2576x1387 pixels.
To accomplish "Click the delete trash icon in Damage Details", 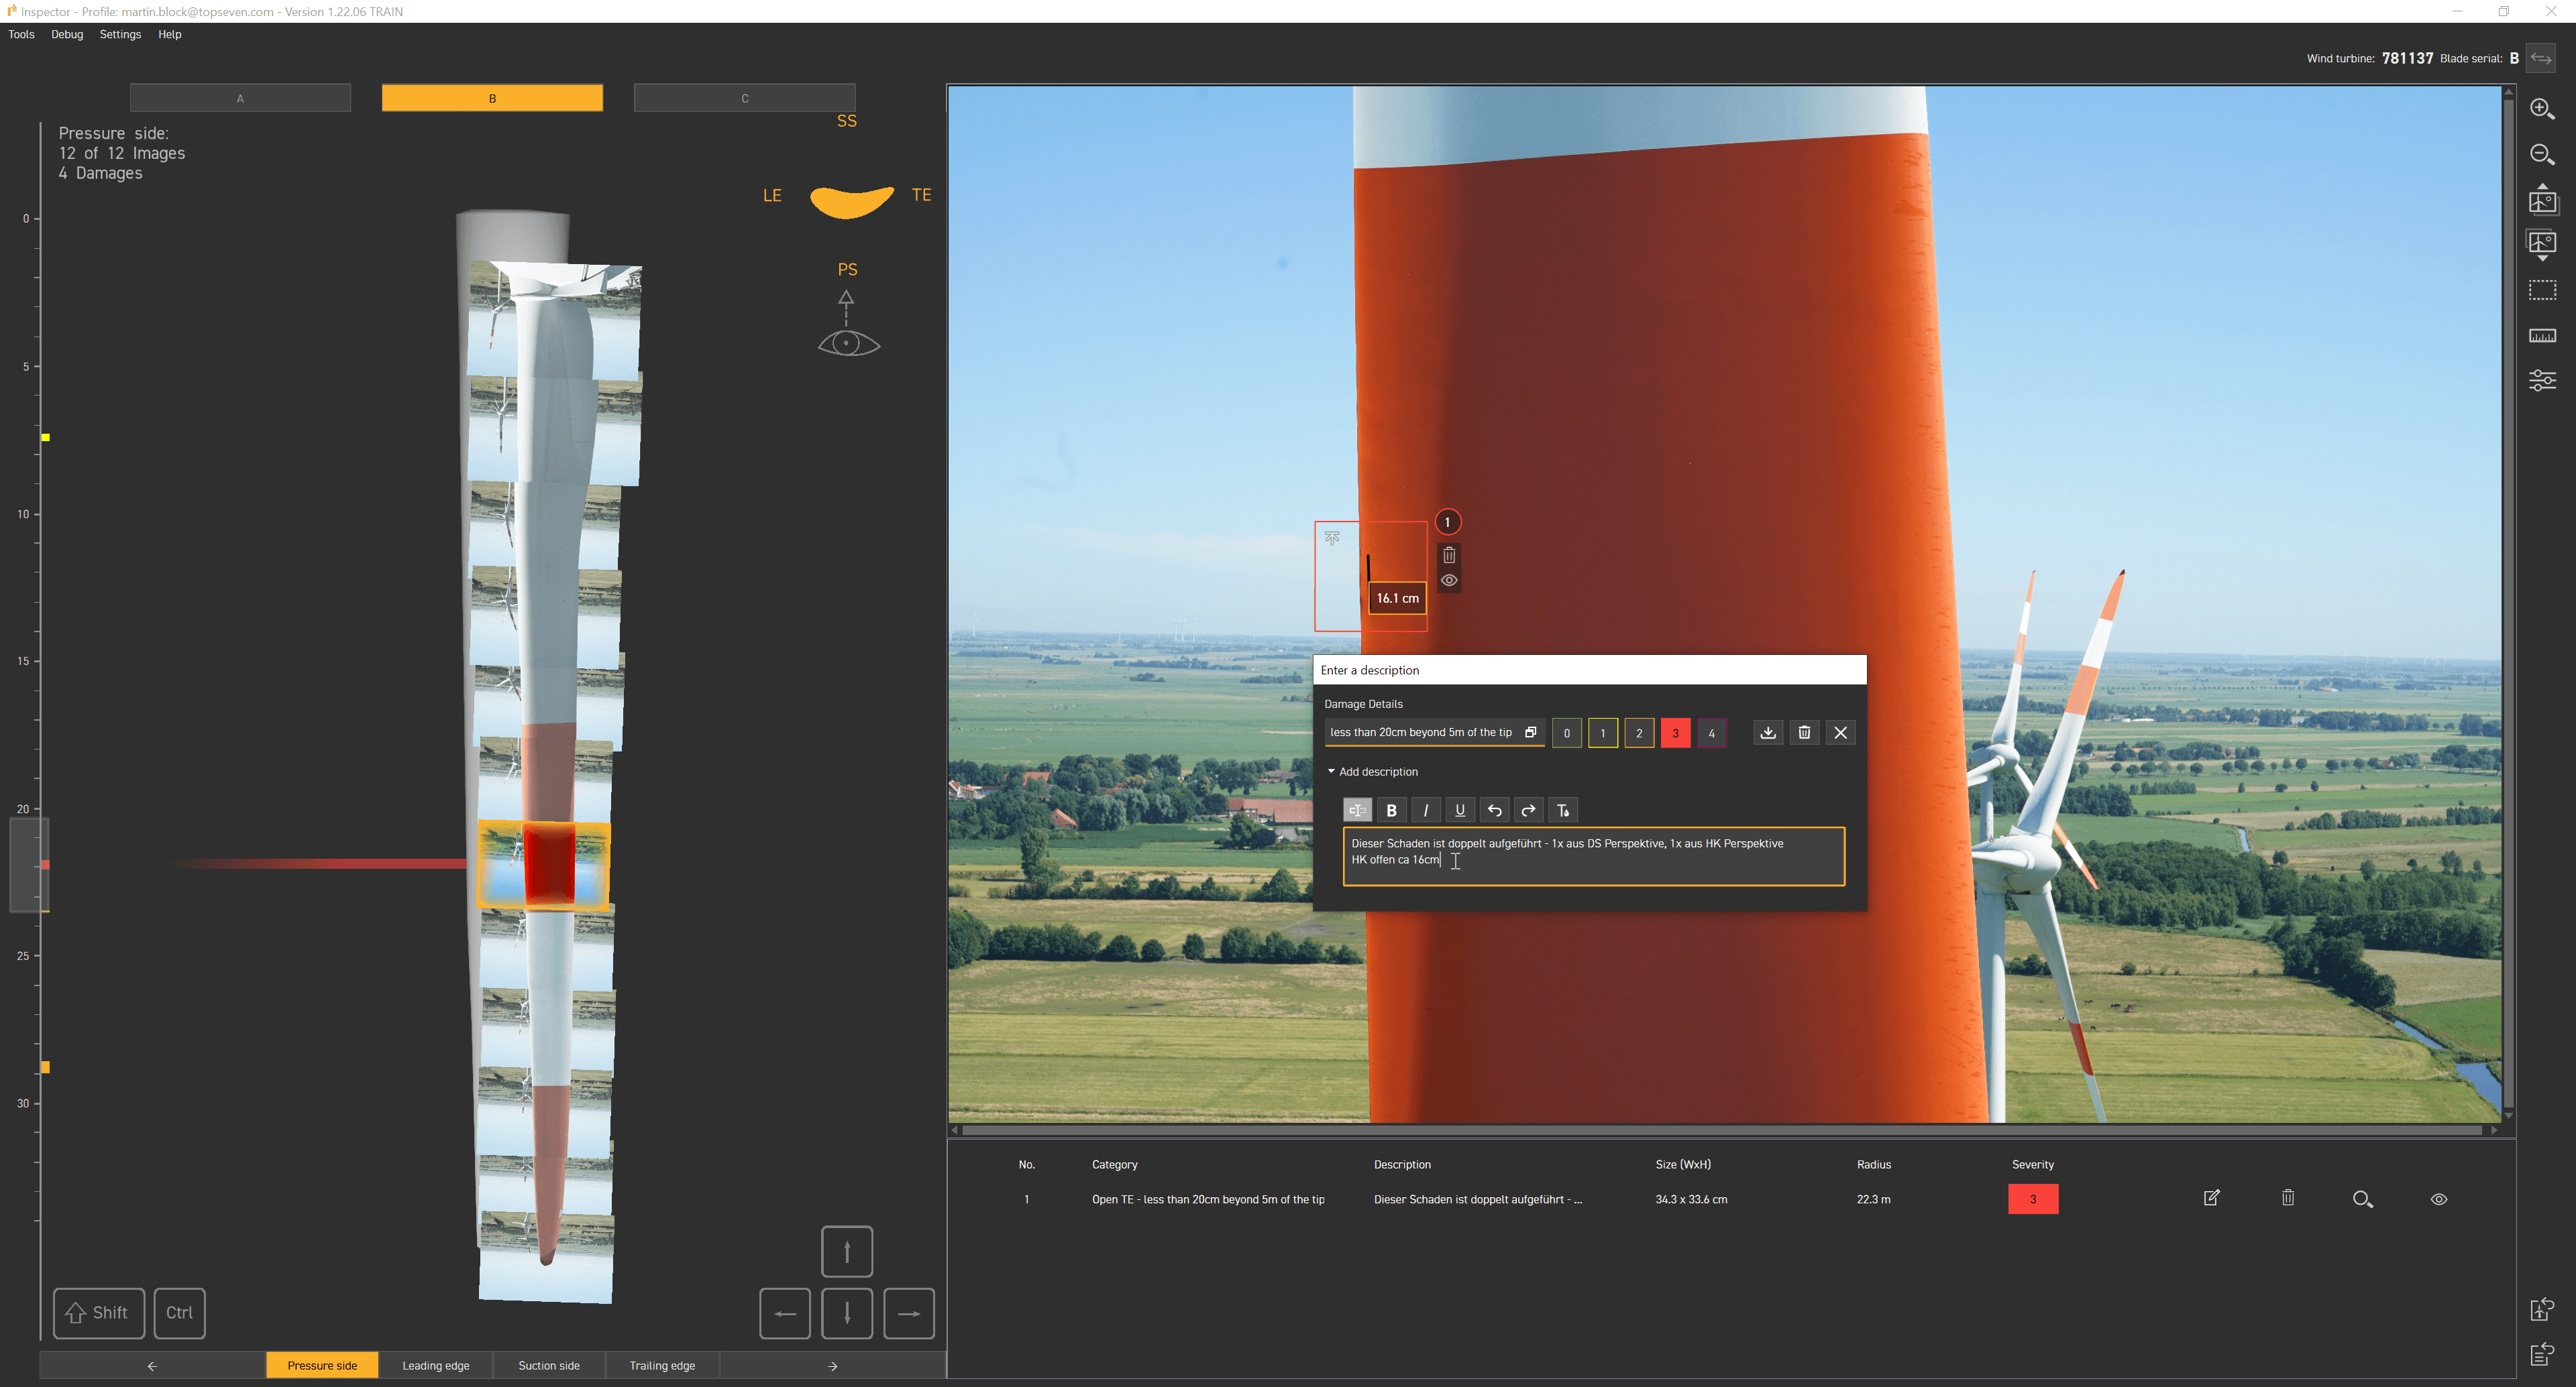I will [x=1804, y=733].
